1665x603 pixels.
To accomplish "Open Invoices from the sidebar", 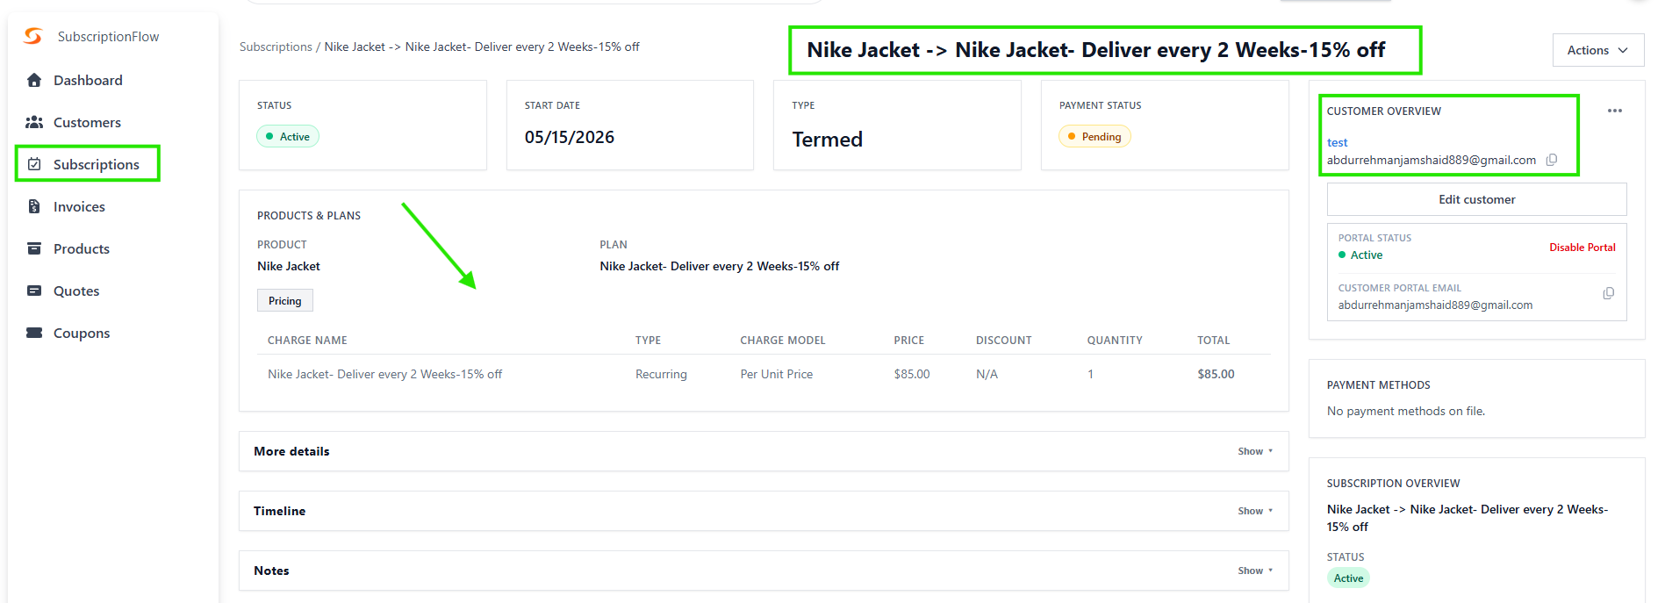I will click(79, 206).
